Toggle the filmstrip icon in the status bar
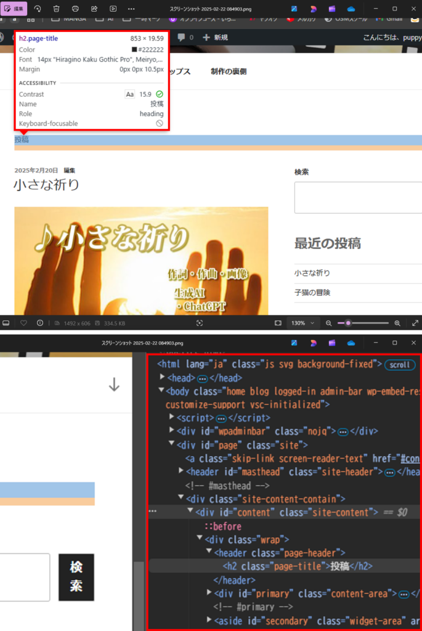 pyautogui.click(x=6, y=323)
